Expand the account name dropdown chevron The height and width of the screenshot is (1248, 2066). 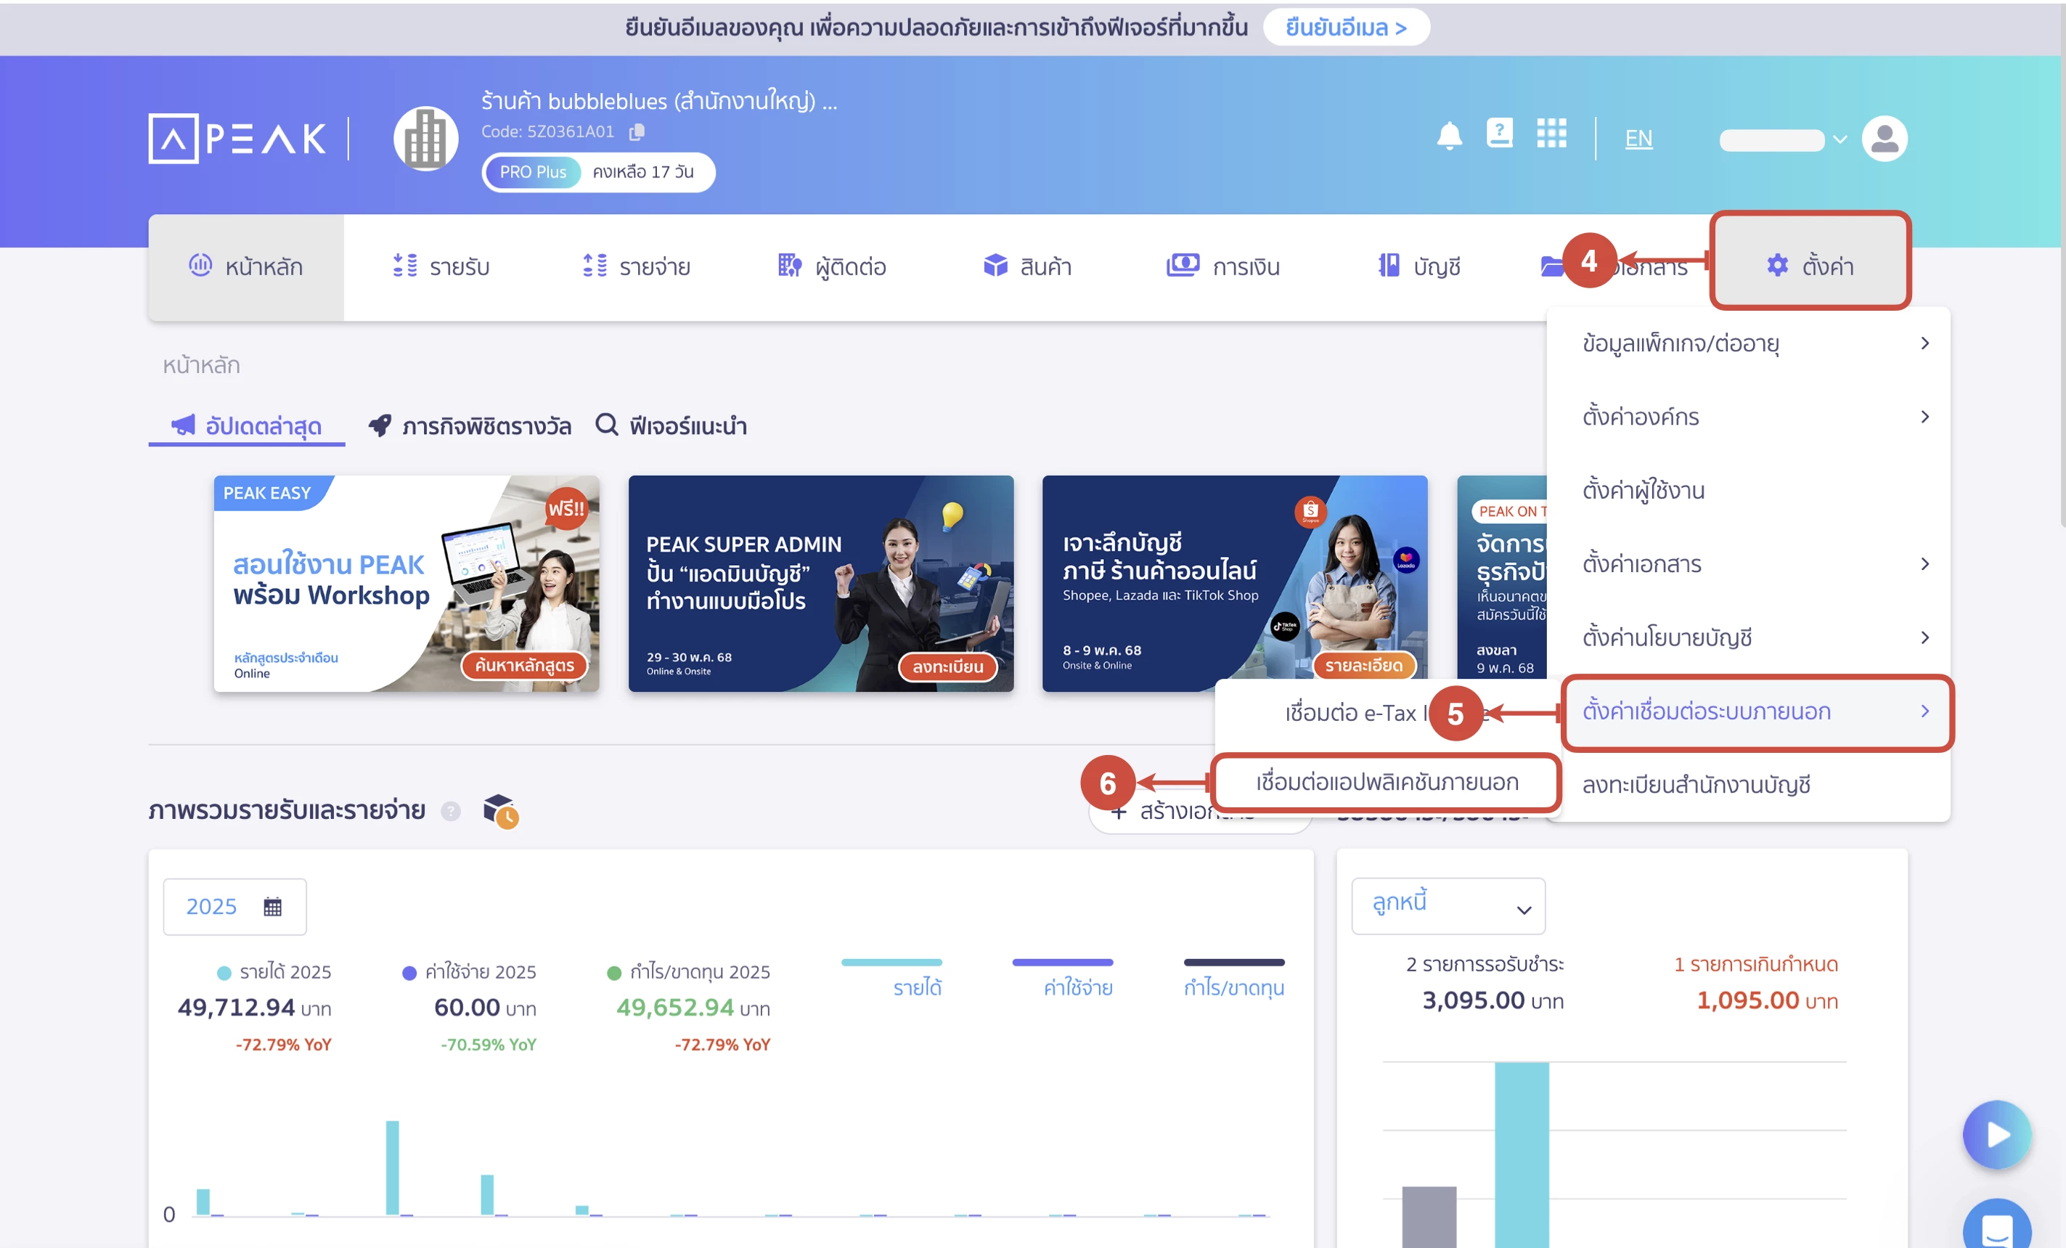pos(1840,139)
